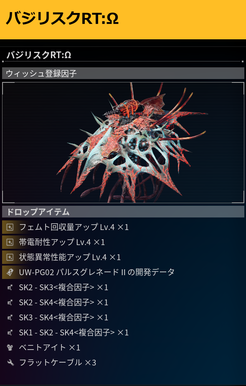Select the 帯電耐性アップ Lv.4 drop entry
The image size is (246, 386).
123,242
